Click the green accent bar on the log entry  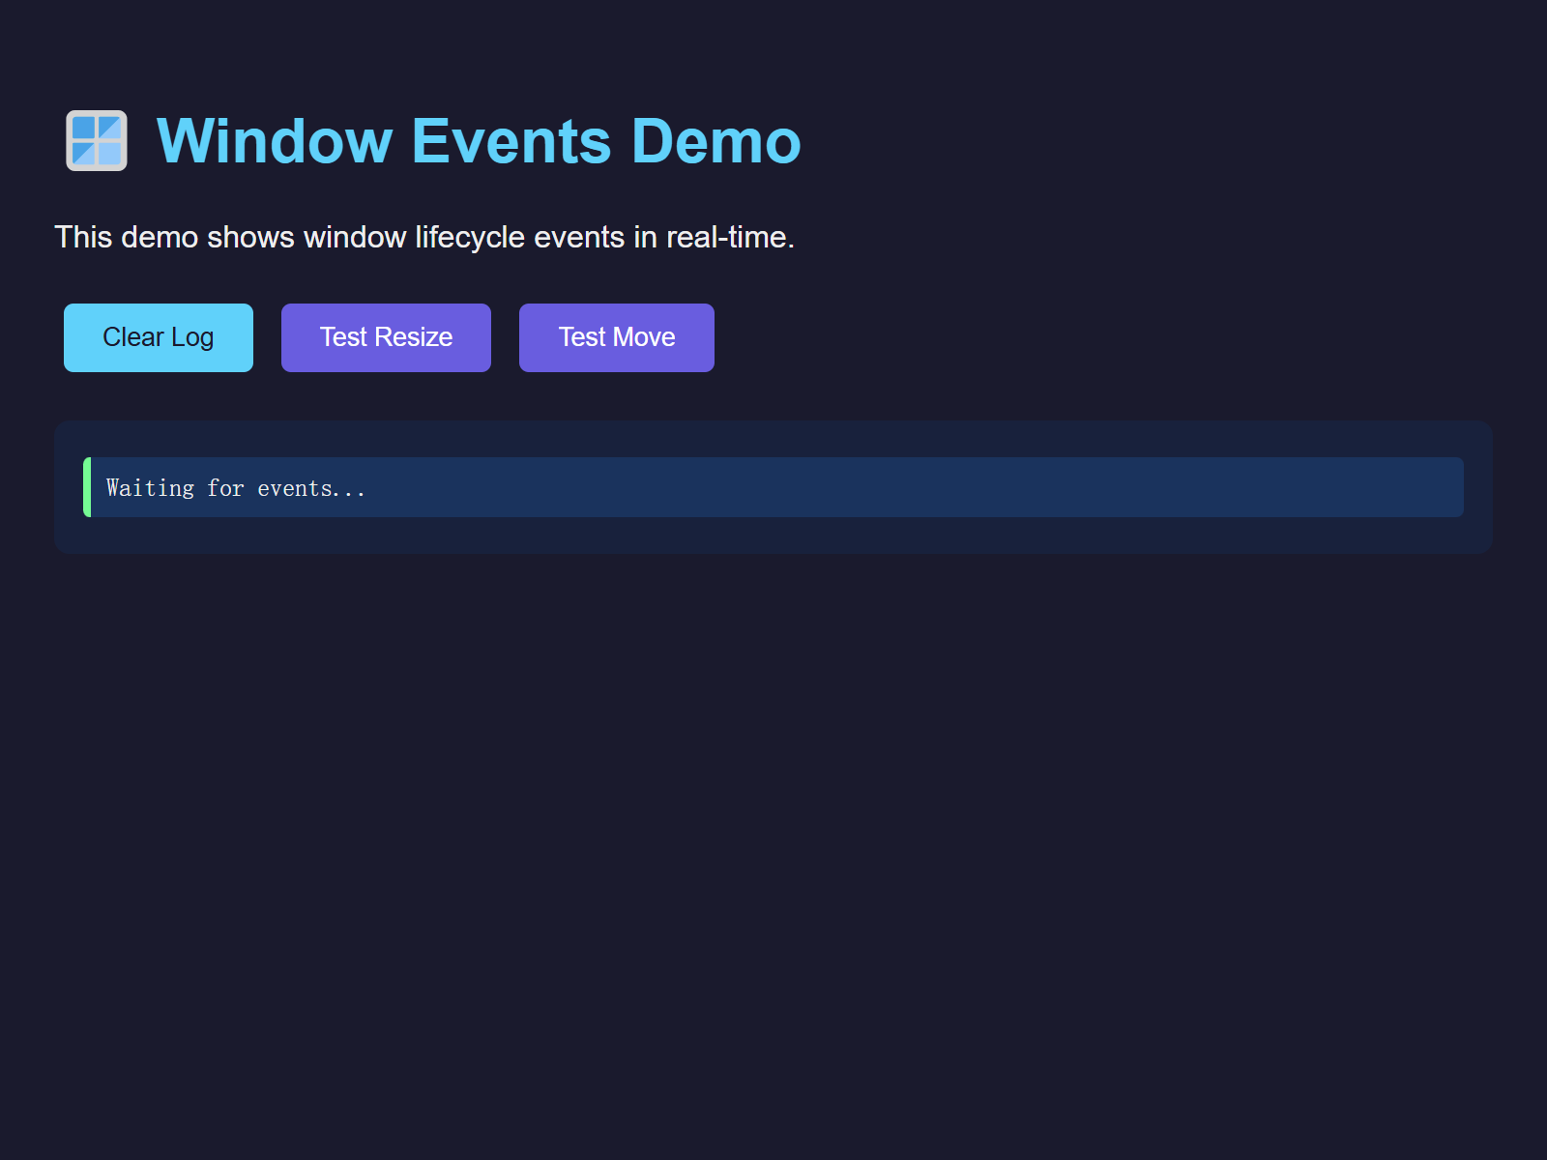(x=87, y=487)
